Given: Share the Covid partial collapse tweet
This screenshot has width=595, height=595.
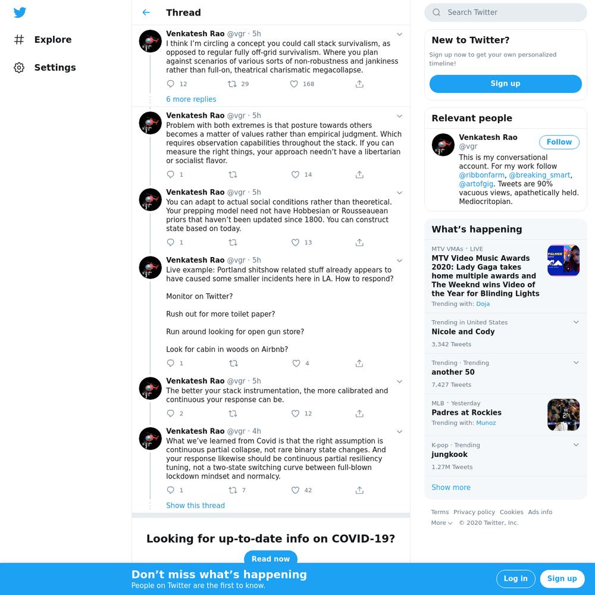Looking at the screenshot, I should [359, 490].
